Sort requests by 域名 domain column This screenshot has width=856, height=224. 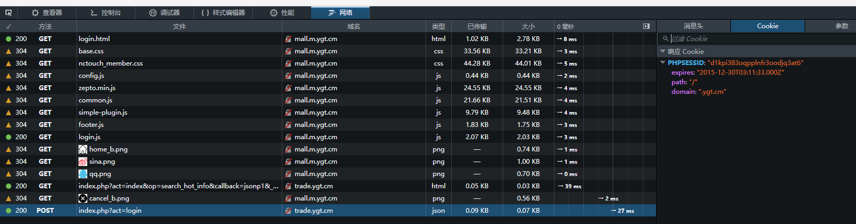point(353,26)
